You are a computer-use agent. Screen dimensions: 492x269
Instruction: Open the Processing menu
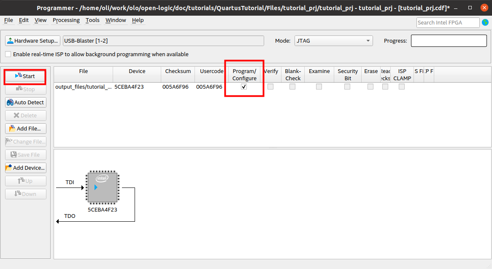66,20
